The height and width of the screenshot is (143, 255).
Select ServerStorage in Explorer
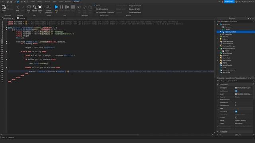click(x=227, y=53)
